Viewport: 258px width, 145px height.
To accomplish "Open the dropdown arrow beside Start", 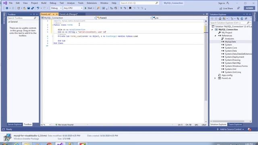I will pyautogui.click(x=94, y=8).
